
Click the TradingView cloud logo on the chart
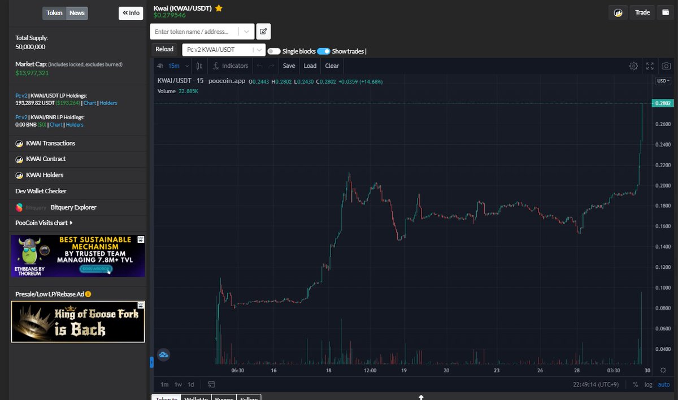pyautogui.click(x=164, y=355)
